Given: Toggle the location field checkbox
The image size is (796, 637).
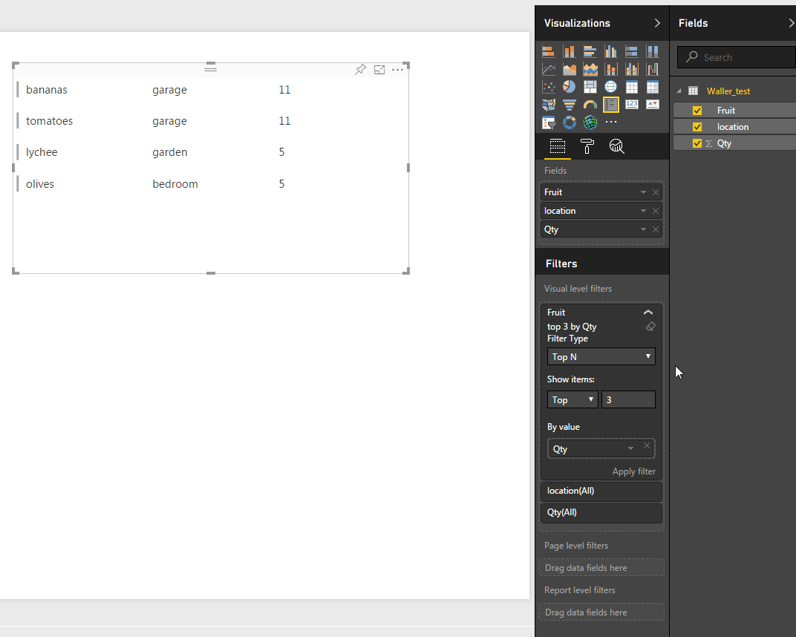Looking at the screenshot, I should pyautogui.click(x=697, y=127).
